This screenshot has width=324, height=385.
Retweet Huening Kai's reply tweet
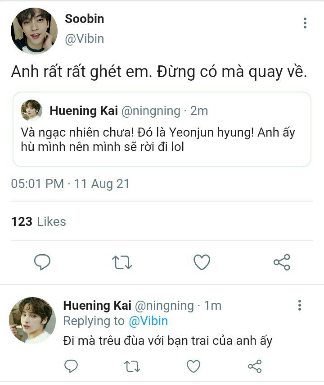[132, 366]
